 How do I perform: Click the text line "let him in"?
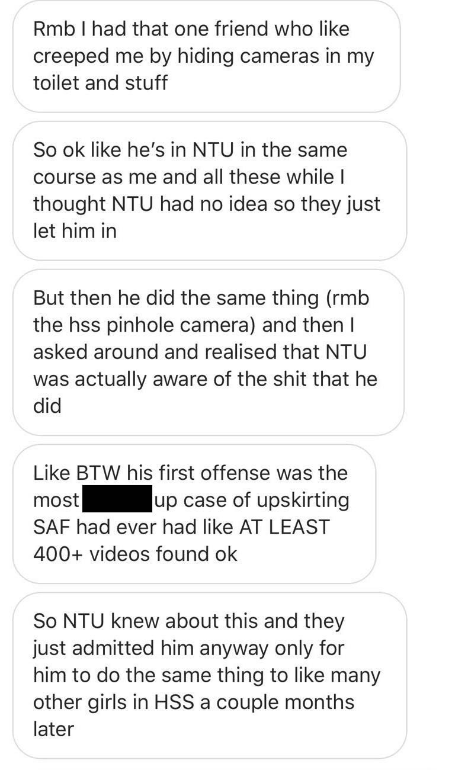75,231
